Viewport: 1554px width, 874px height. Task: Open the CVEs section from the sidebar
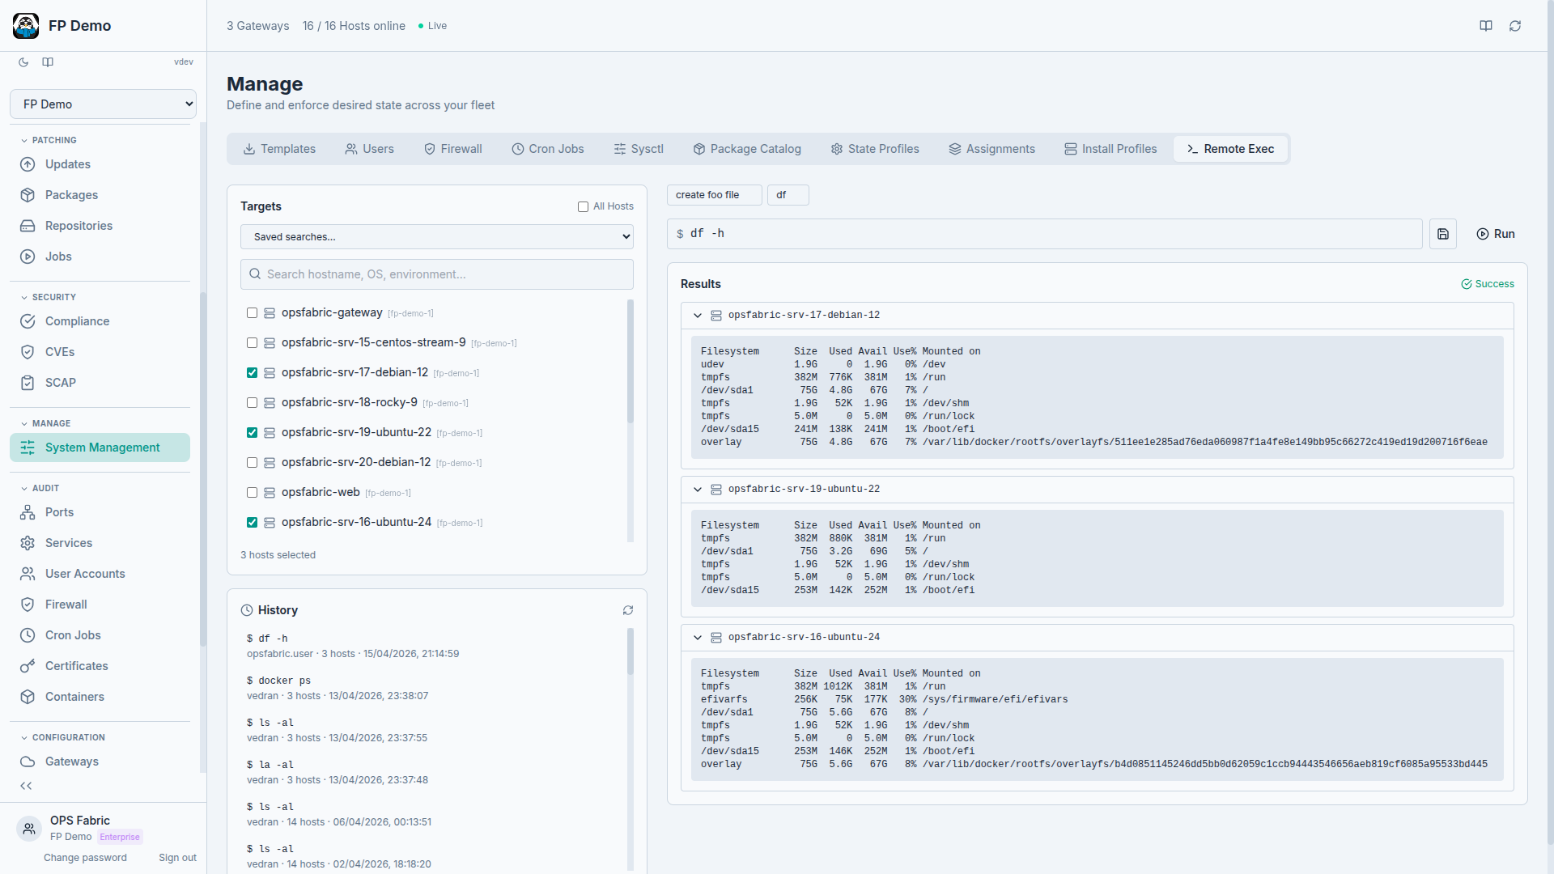(58, 352)
